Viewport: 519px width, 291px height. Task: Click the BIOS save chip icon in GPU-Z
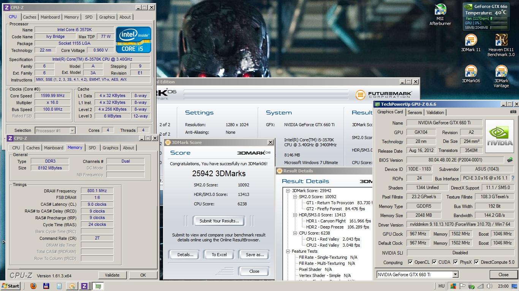[x=510, y=160]
